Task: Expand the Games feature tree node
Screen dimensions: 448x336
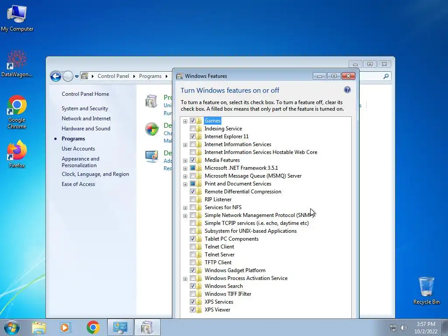Action: 185,121
